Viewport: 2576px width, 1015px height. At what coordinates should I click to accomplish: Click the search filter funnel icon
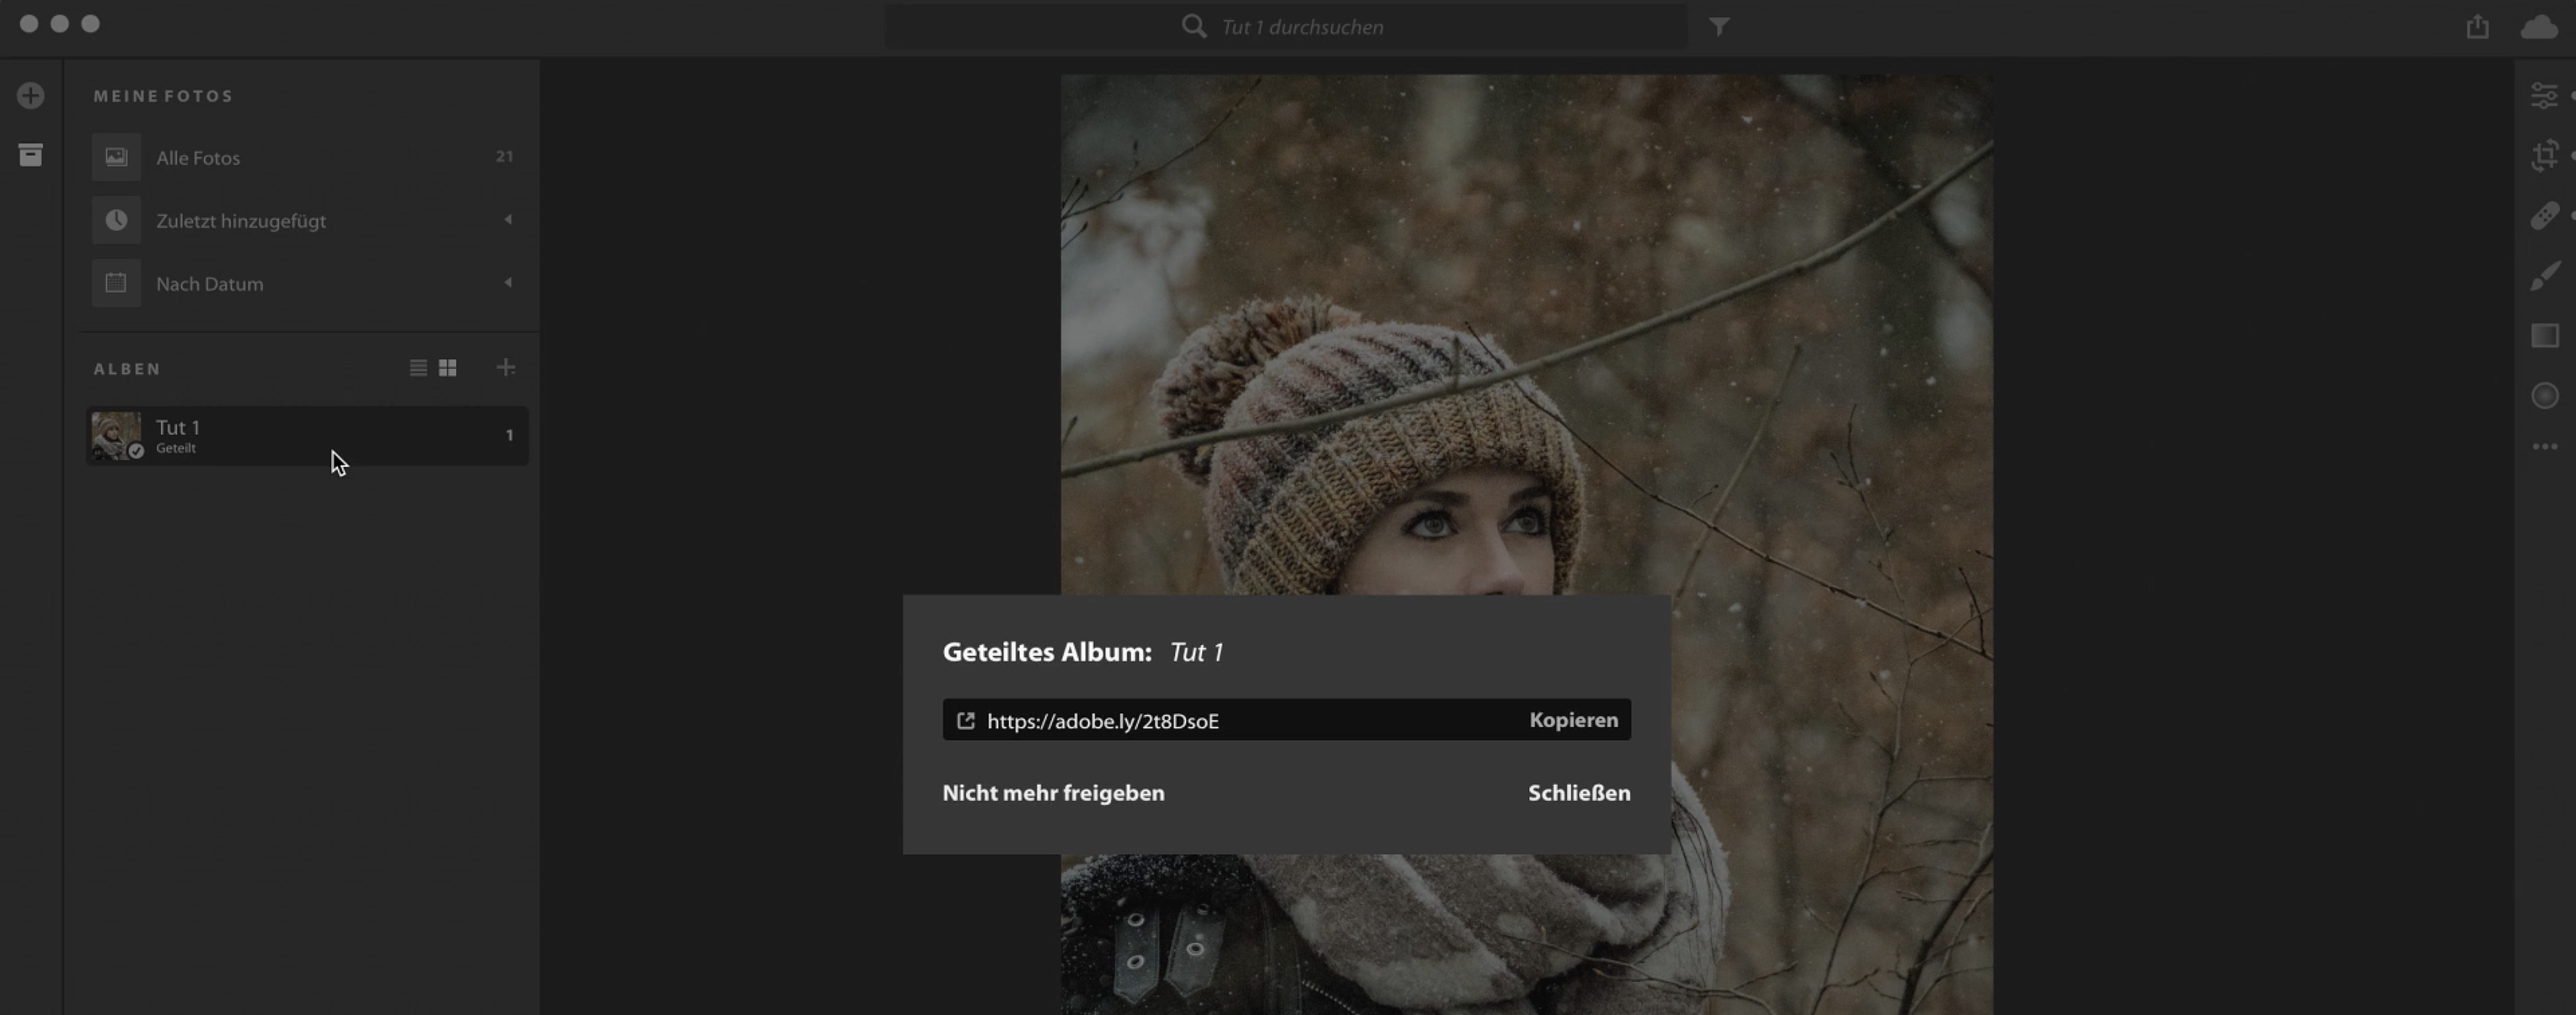(1718, 27)
